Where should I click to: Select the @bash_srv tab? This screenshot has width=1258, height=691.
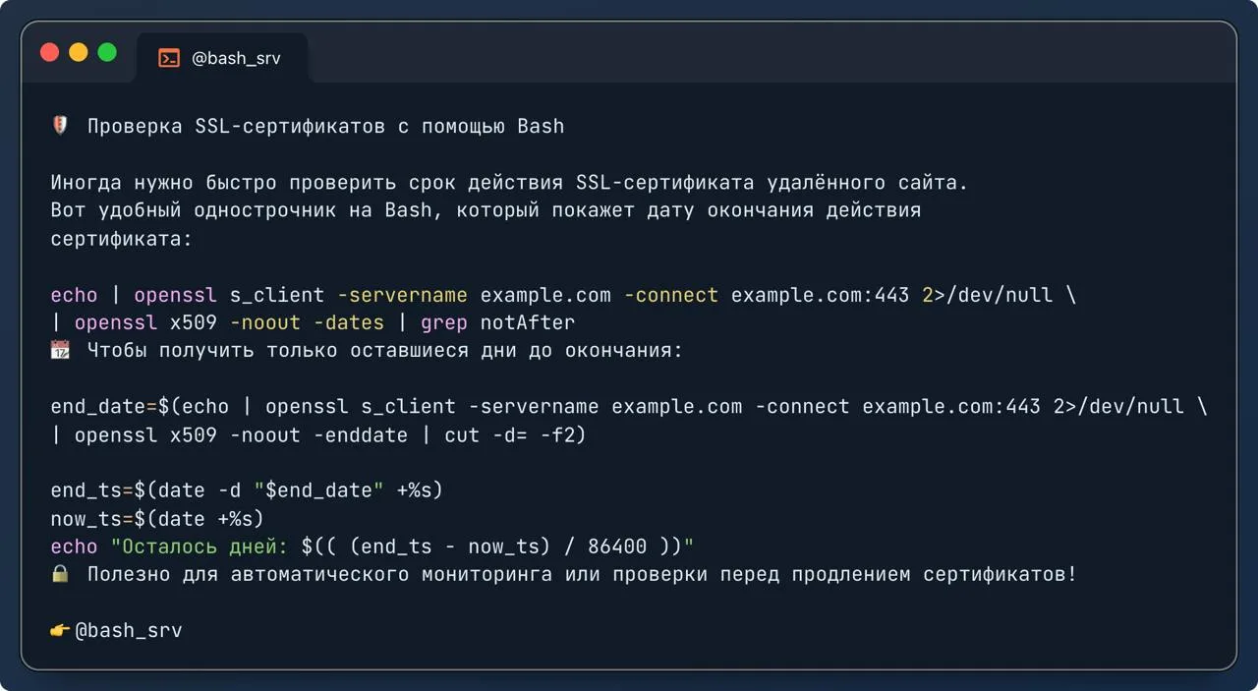[x=222, y=58]
